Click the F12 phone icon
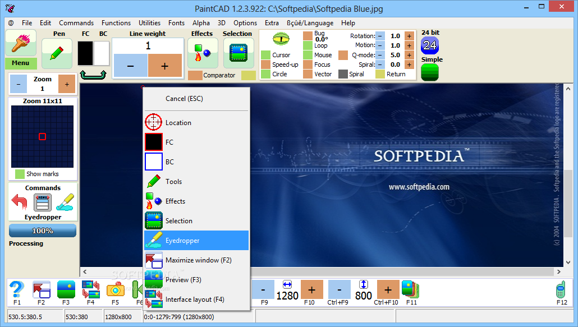 click(x=561, y=289)
